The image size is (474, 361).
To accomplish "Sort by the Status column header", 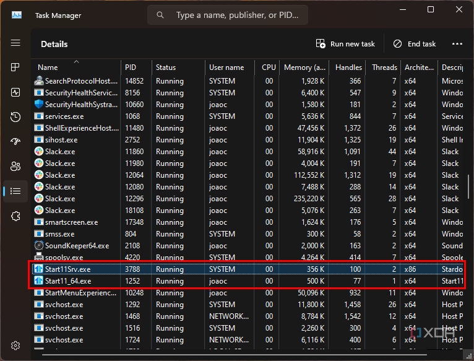I will coord(178,67).
